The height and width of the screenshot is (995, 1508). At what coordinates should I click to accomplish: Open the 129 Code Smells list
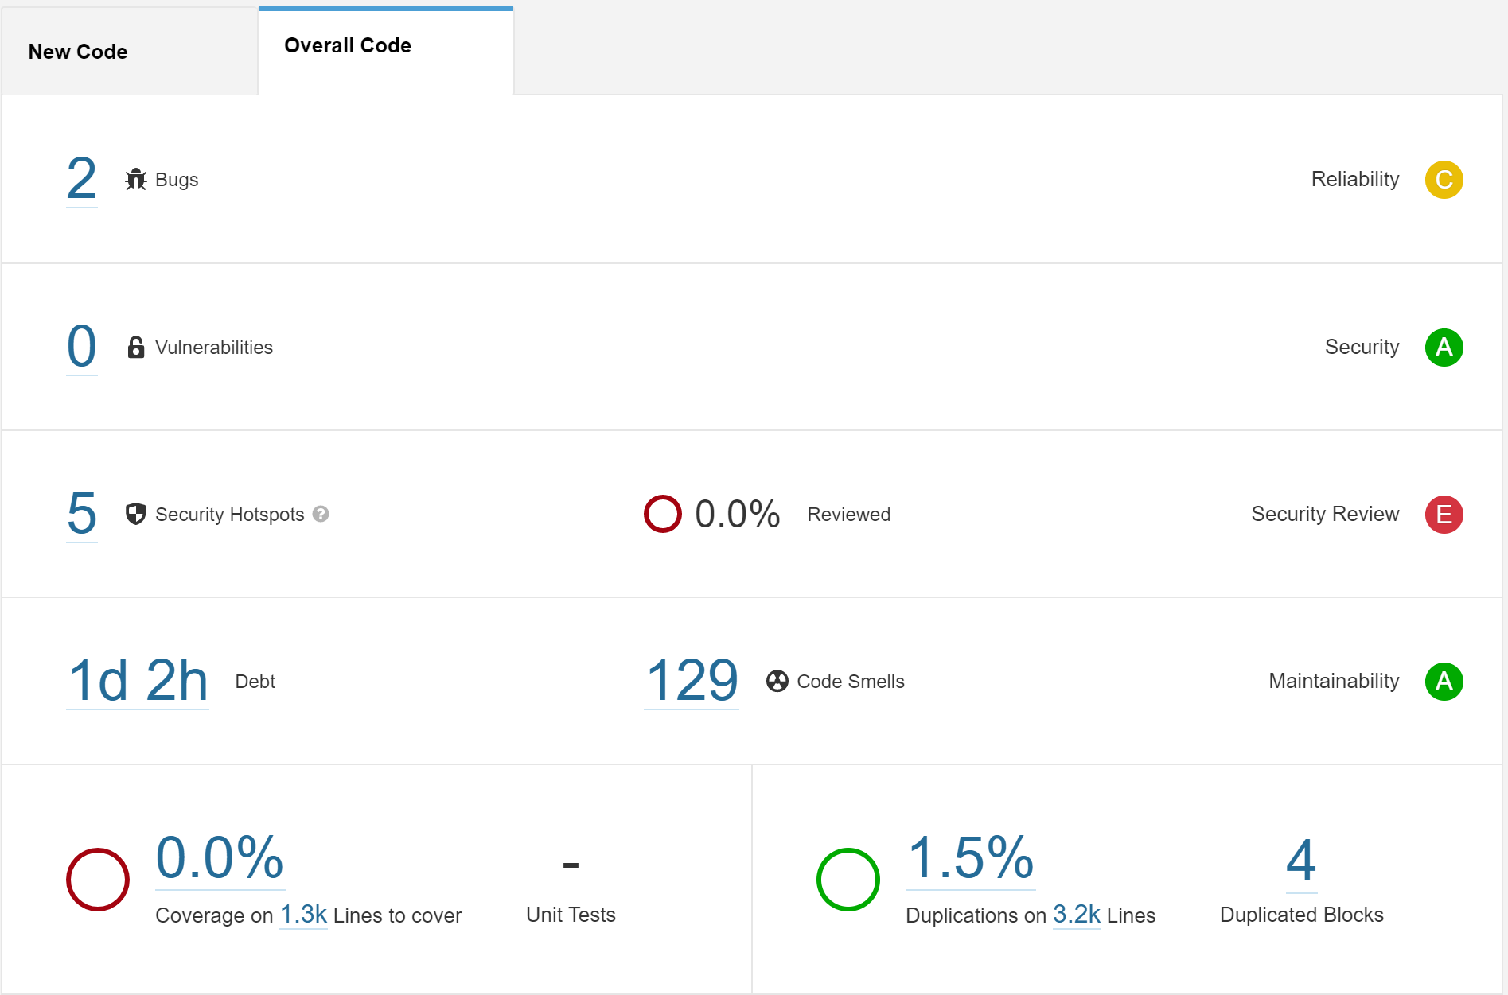(691, 680)
